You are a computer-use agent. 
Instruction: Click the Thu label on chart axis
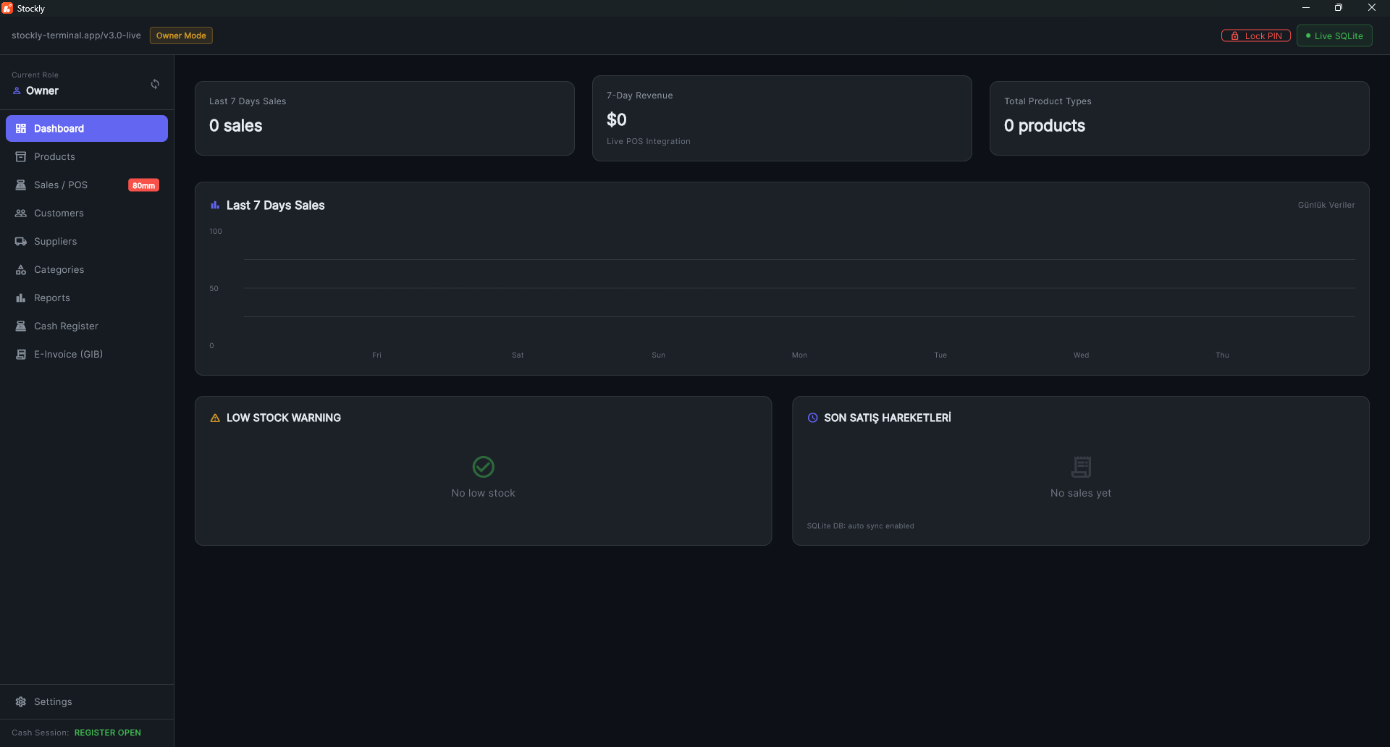point(1222,355)
